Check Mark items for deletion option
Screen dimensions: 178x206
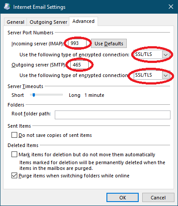(14, 154)
